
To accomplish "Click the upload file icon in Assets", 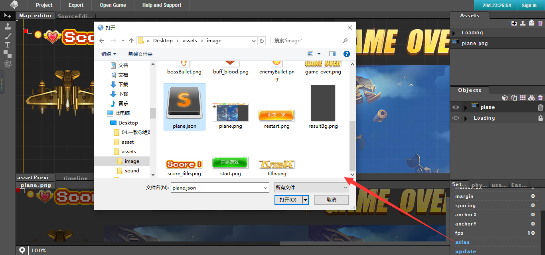I will click(x=523, y=23).
